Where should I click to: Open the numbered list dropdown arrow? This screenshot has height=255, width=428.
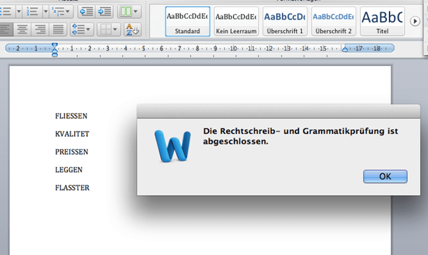45,11
